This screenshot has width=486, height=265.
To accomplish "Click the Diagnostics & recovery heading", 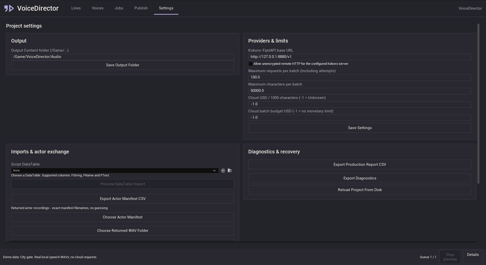I will (x=274, y=152).
